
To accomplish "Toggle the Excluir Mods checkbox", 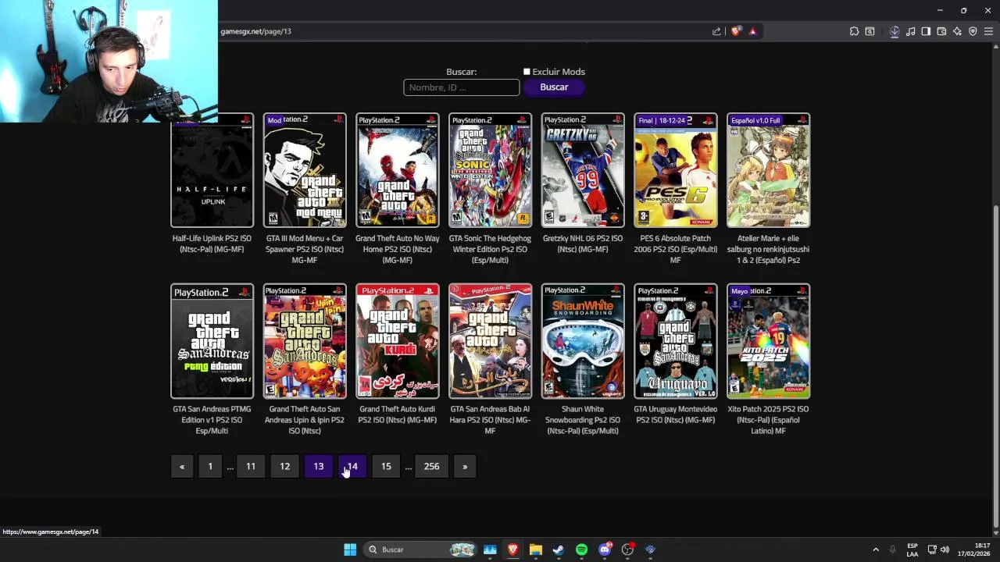I will 527,72.
